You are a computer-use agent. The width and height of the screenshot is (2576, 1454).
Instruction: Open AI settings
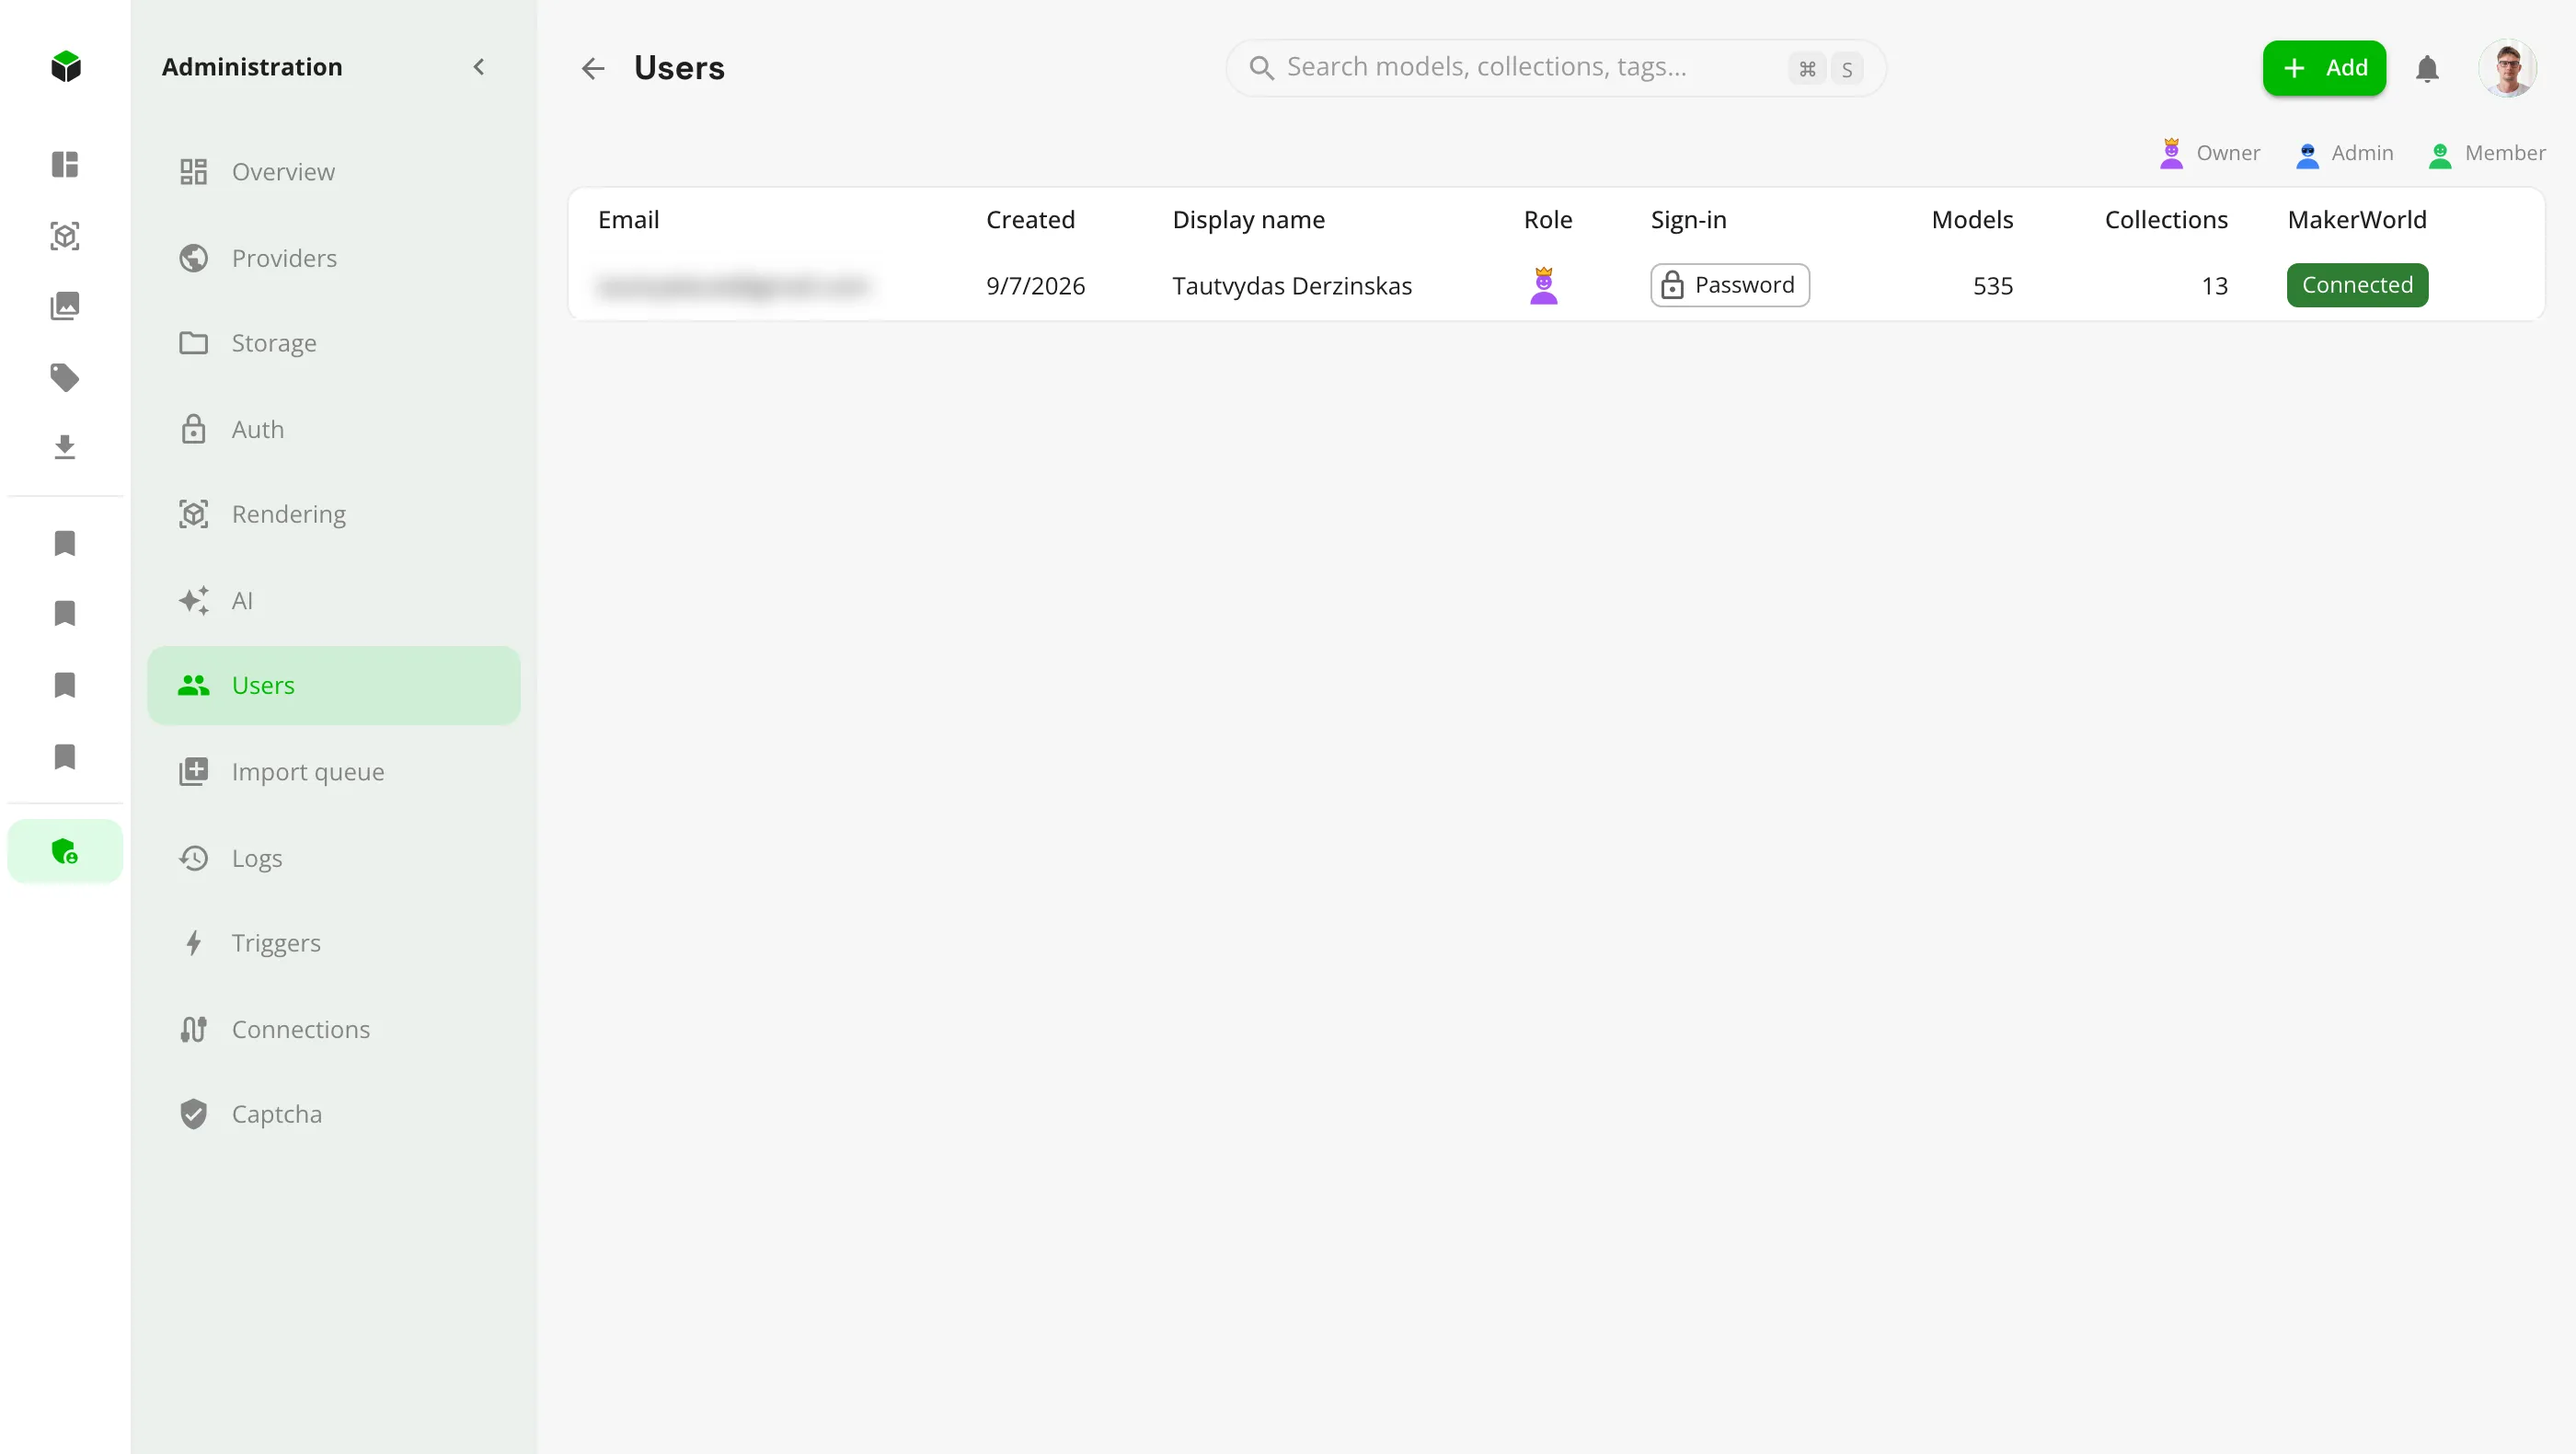[334, 600]
